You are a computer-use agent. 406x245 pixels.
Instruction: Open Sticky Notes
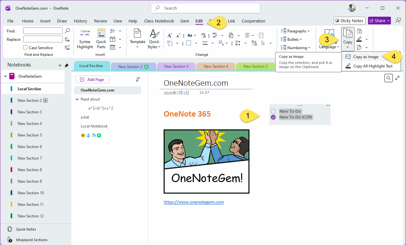349,21
